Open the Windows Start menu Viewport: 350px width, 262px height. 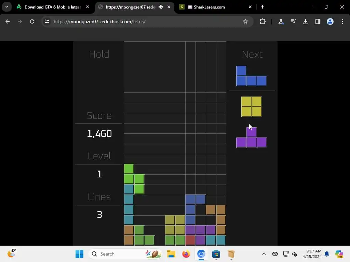click(79, 254)
